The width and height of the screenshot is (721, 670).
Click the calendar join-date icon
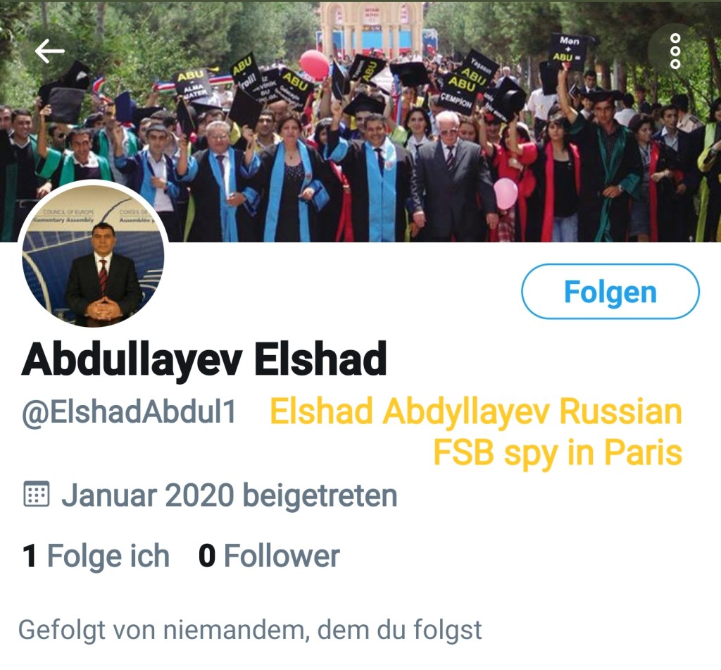[x=37, y=494]
